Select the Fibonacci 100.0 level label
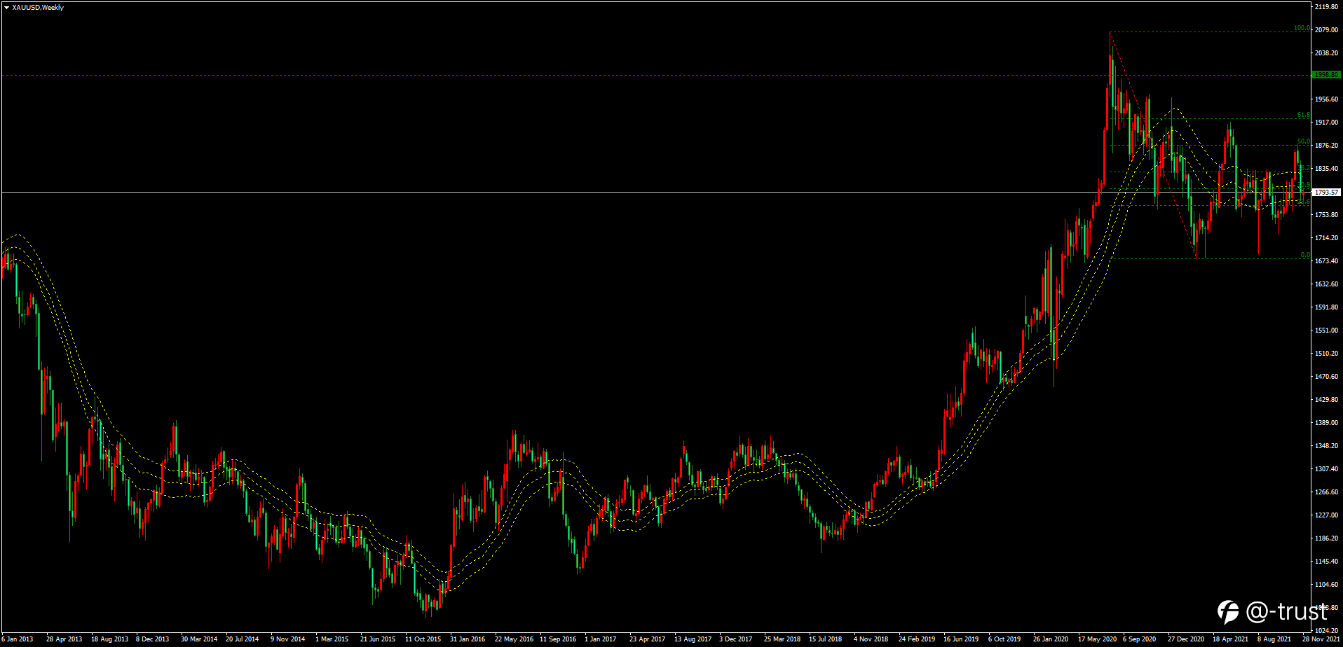The image size is (1343, 647). pyautogui.click(x=1302, y=29)
